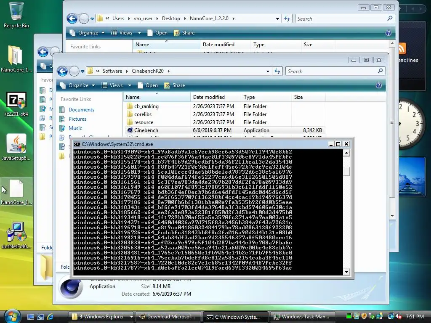Sort by Size column in CinebenchR20 window
Screen dimensions: 431x323
pyautogui.click(x=309, y=97)
